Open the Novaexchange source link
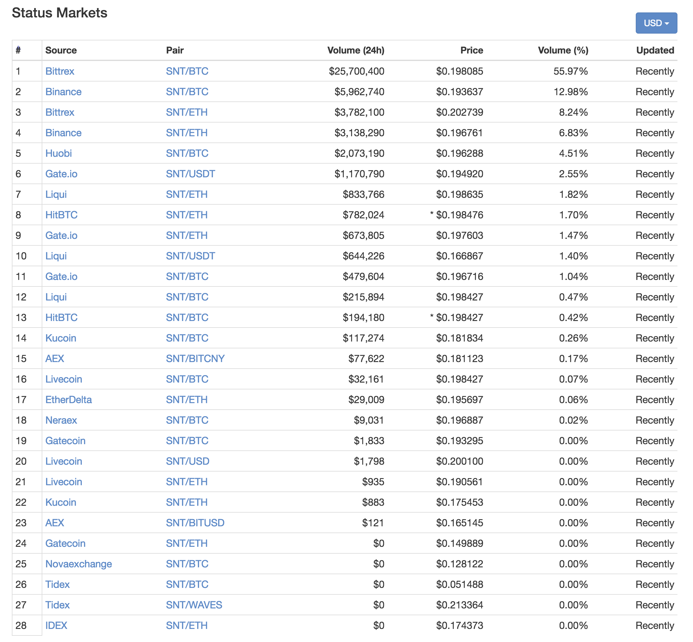 (x=78, y=564)
